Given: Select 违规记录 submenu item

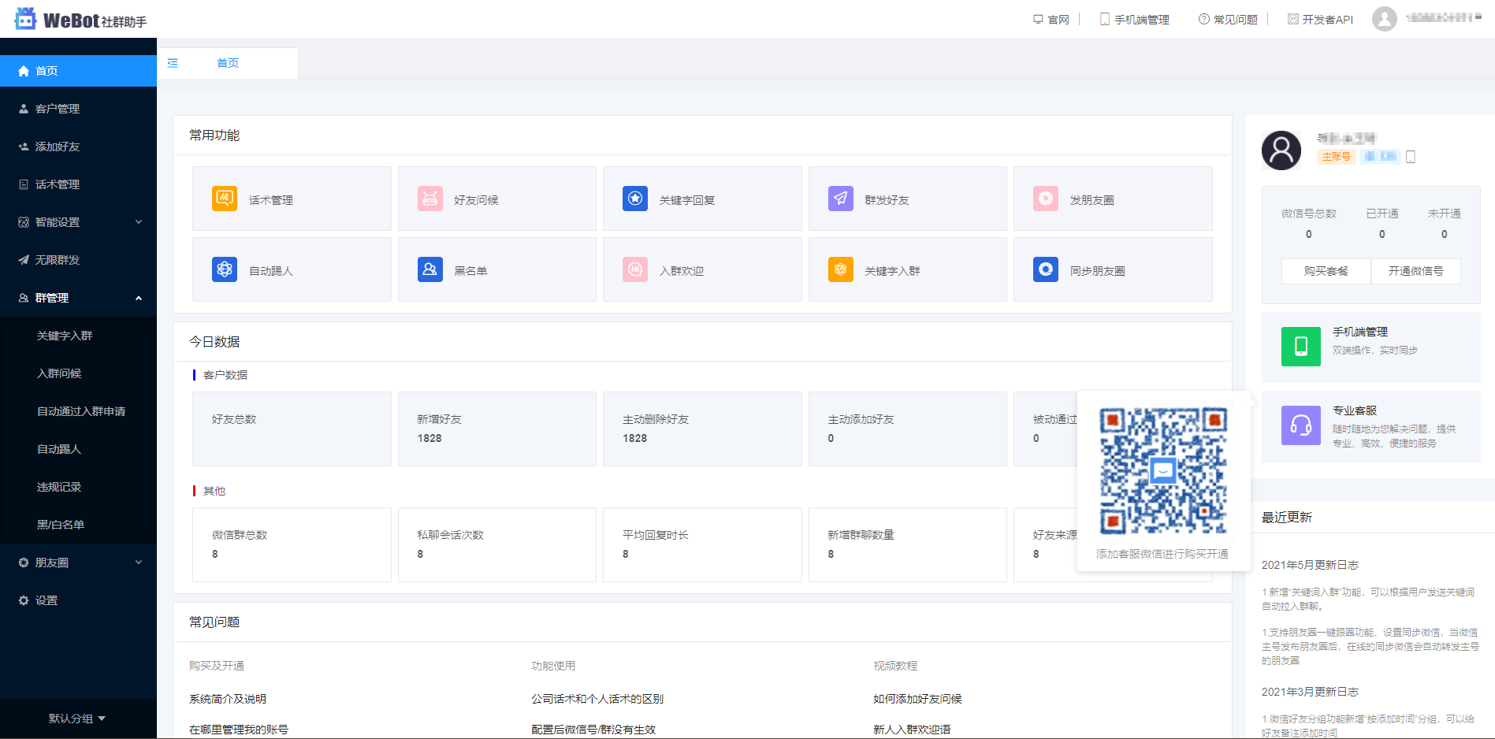Looking at the screenshot, I should tap(78, 487).
